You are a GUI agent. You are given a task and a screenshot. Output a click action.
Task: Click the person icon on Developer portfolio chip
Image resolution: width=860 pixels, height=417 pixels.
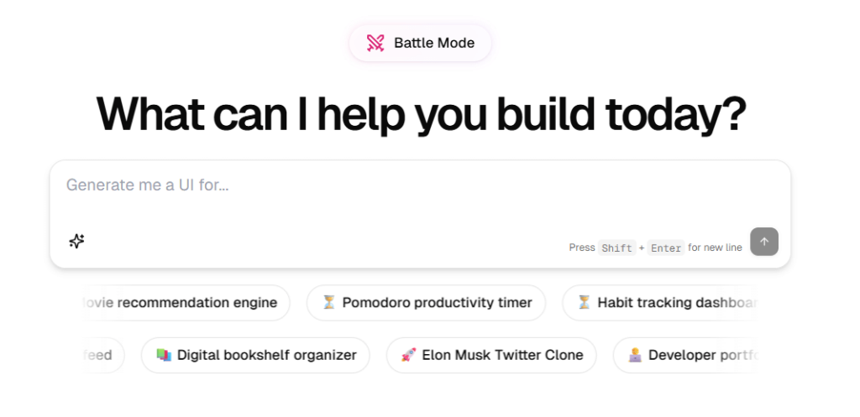pyautogui.click(x=636, y=355)
